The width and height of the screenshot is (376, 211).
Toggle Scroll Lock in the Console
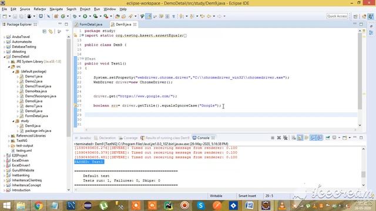[300, 138]
